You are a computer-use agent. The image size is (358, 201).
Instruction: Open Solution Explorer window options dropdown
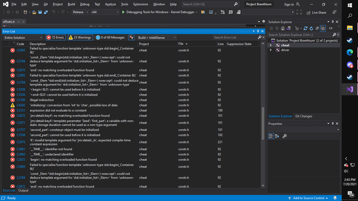[x=328, y=22]
